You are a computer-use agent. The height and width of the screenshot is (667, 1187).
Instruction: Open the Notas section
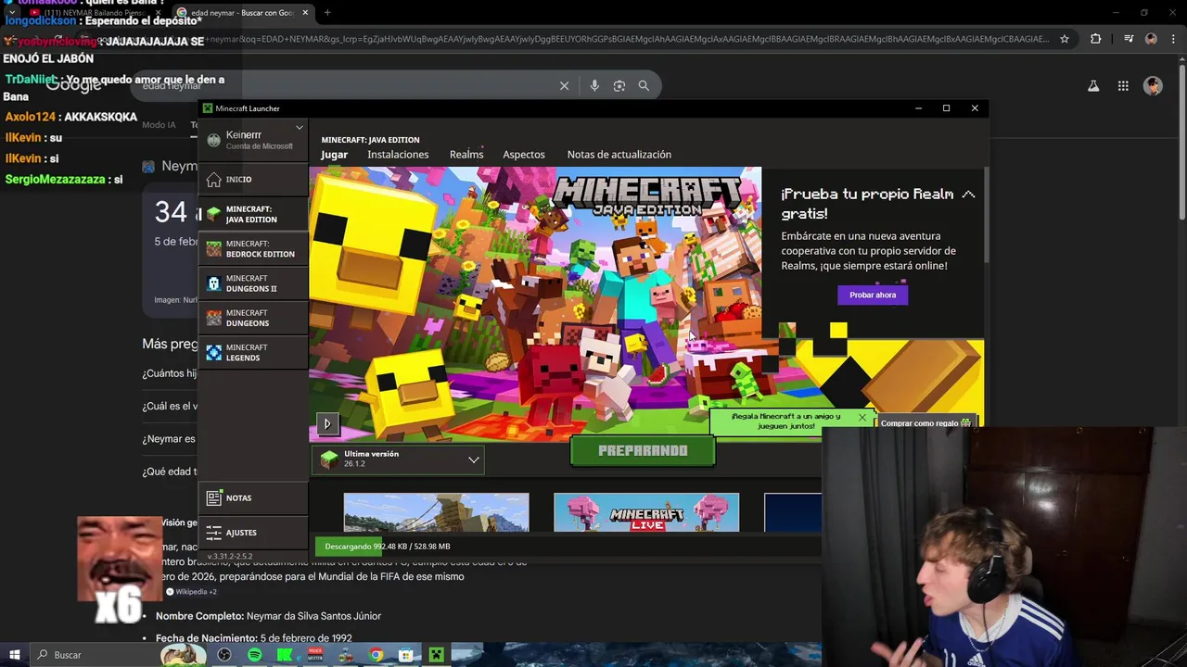[x=253, y=498]
